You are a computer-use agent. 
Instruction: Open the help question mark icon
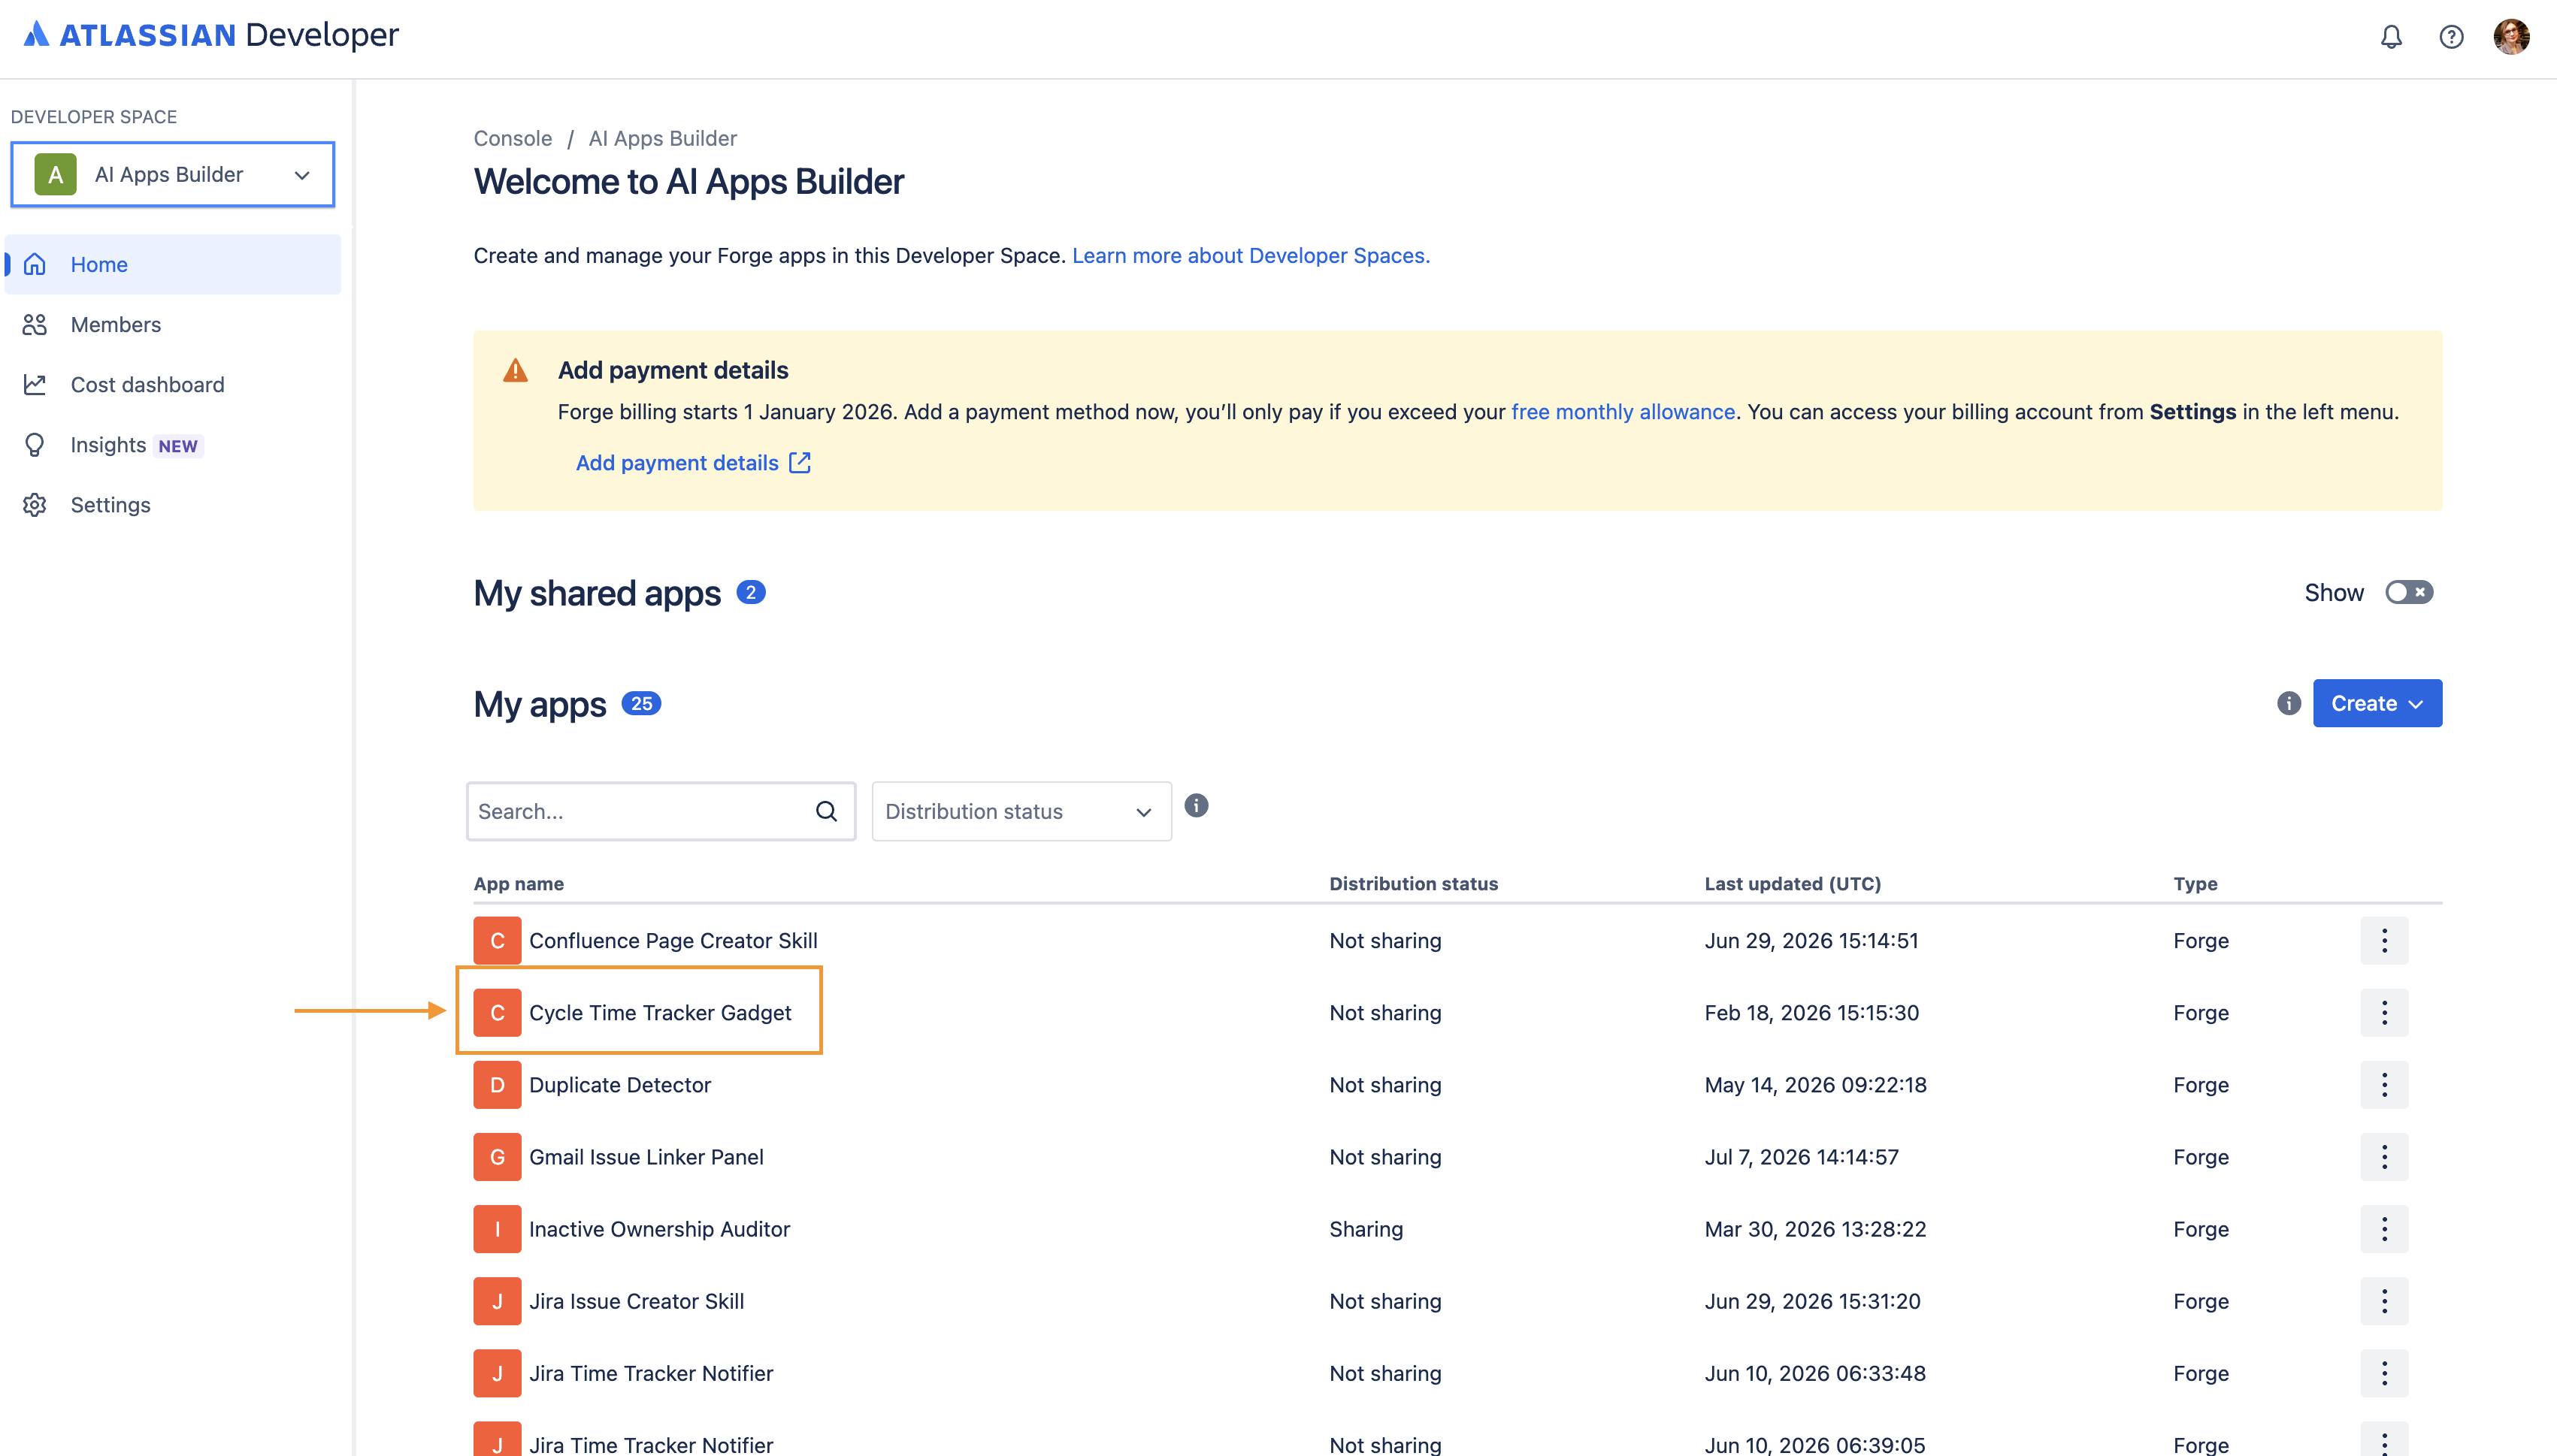(2451, 37)
